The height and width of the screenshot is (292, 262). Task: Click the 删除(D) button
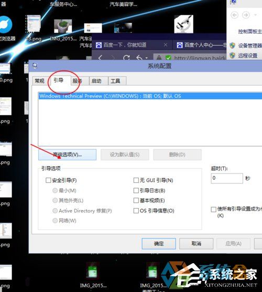coord(177,155)
